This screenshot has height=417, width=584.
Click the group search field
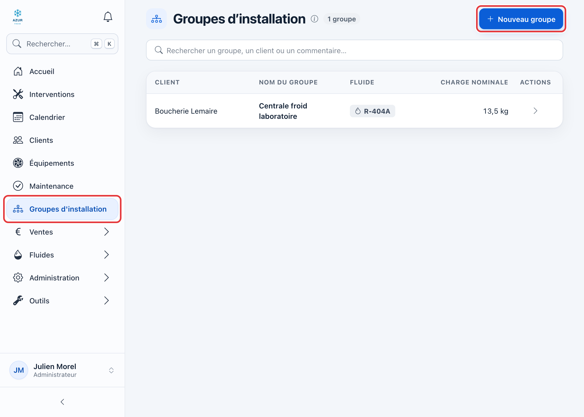354,50
